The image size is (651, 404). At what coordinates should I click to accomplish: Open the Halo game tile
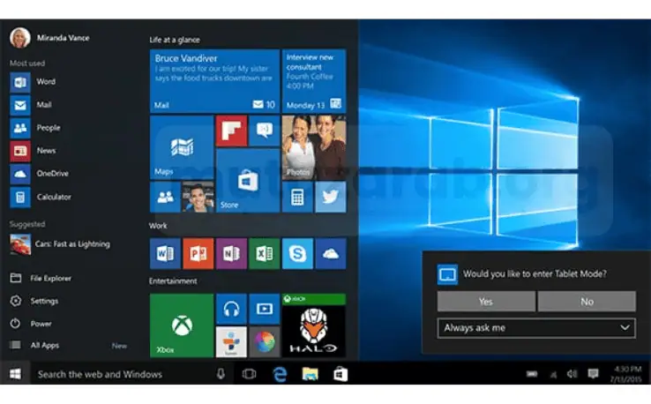tap(314, 325)
